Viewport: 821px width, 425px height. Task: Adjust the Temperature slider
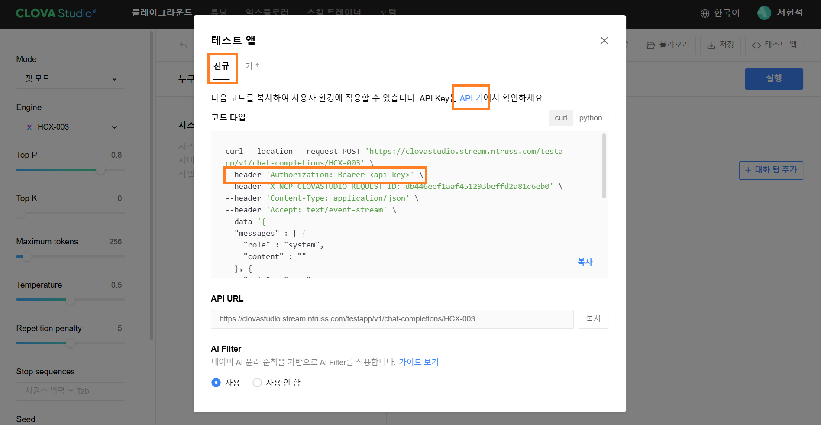pyautogui.click(x=70, y=300)
